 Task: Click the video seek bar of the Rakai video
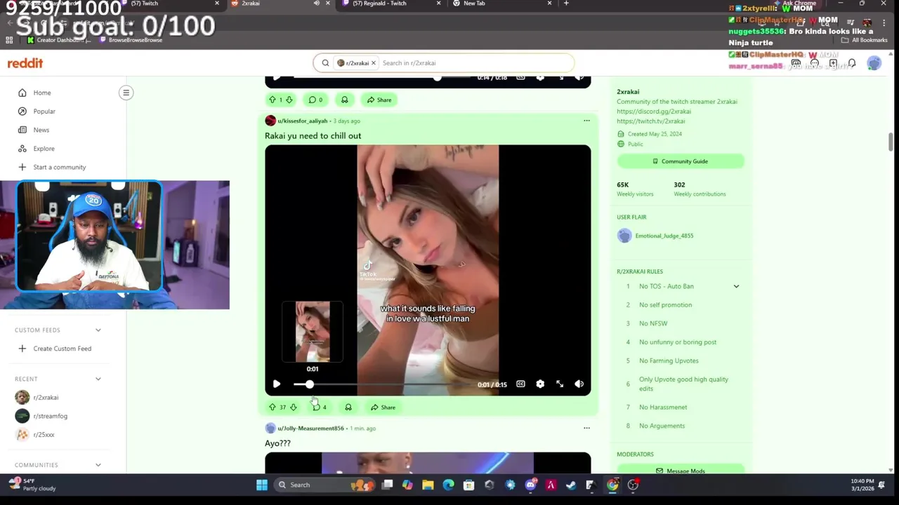[x=383, y=384]
